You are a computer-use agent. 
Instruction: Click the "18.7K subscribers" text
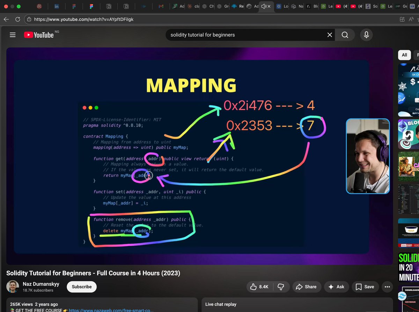click(38, 290)
